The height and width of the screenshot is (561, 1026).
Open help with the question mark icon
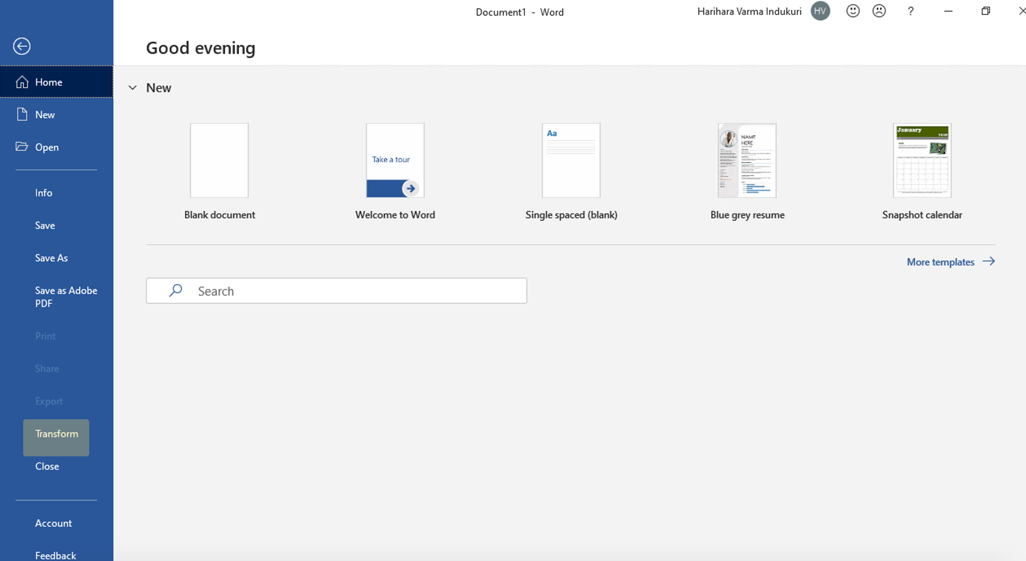point(910,11)
